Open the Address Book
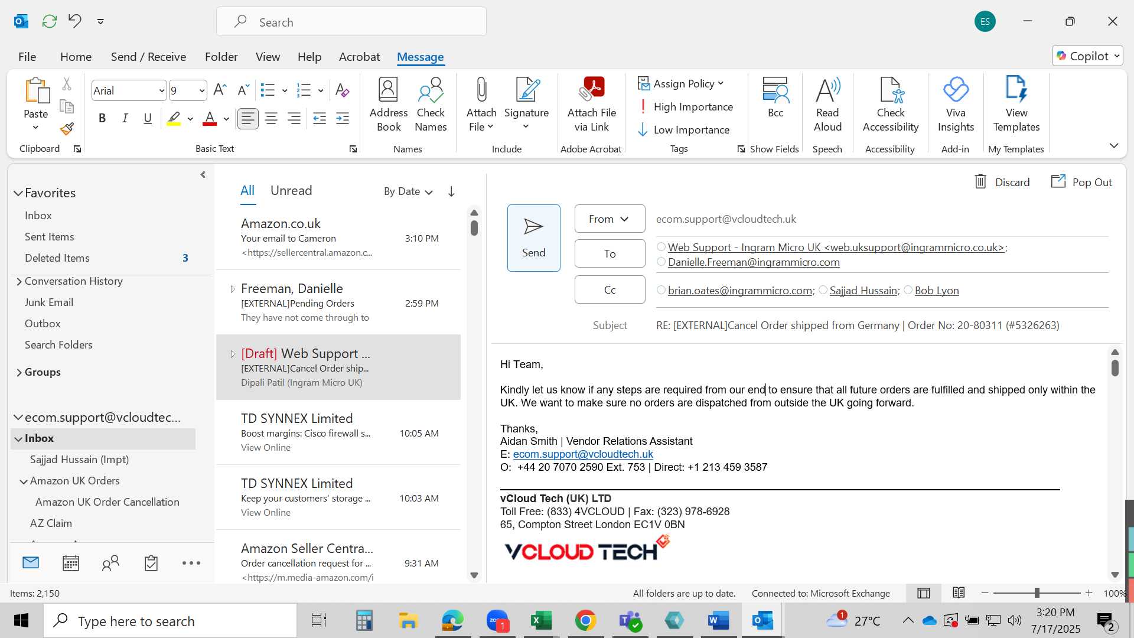1134x638 pixels. [389, 105]
